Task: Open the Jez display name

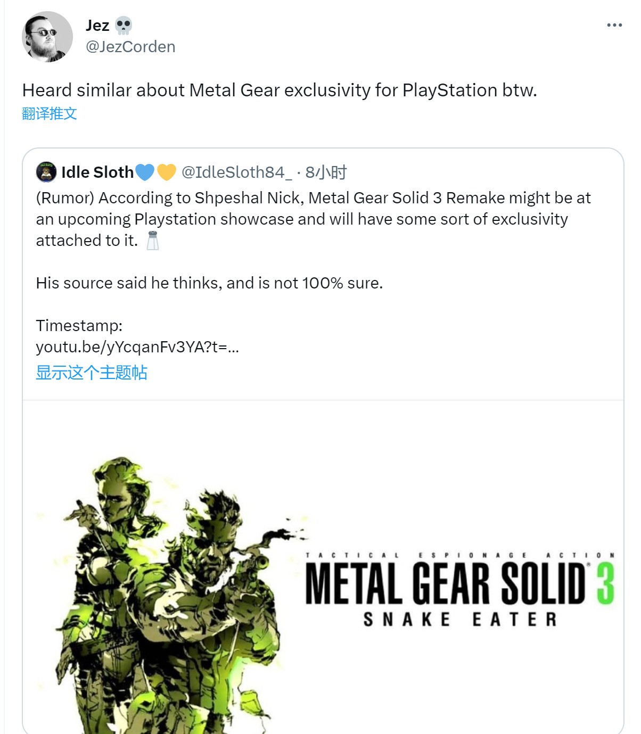Action: click(x=97, y=25)
